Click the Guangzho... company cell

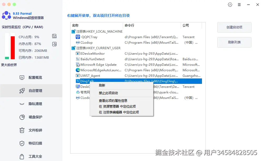(x=192, y=76)
